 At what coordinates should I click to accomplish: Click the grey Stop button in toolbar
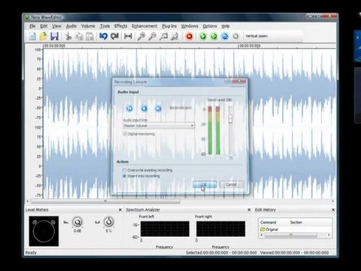click(x=235, y=36)
